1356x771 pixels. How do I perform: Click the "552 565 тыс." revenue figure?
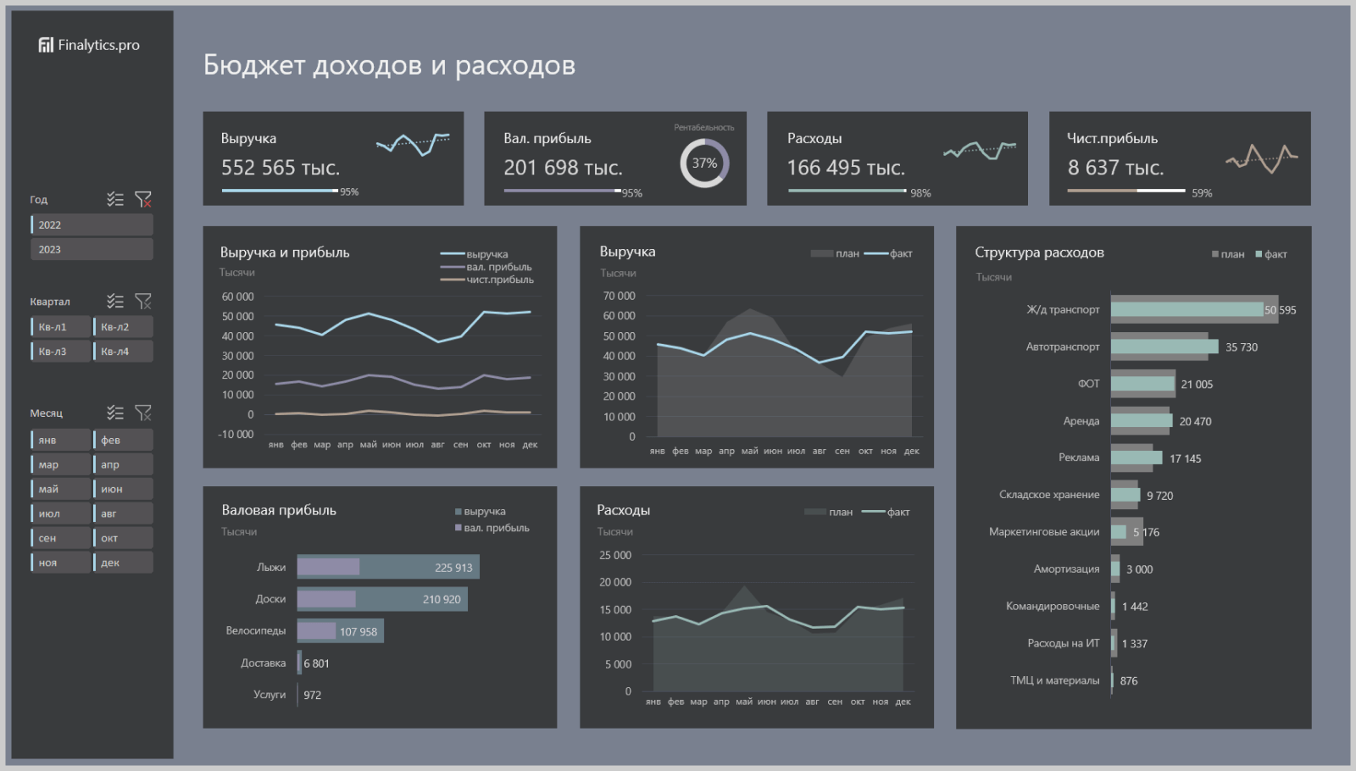tap(281, 168)
